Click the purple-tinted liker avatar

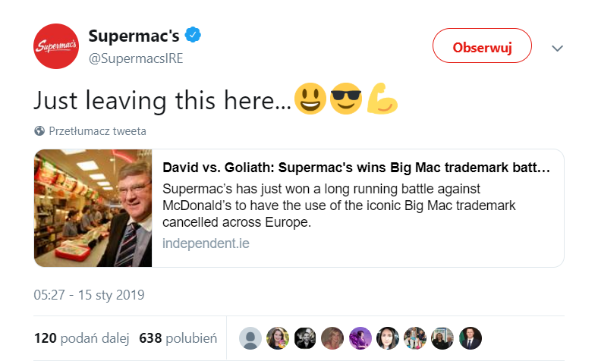[x=360, y=338]
